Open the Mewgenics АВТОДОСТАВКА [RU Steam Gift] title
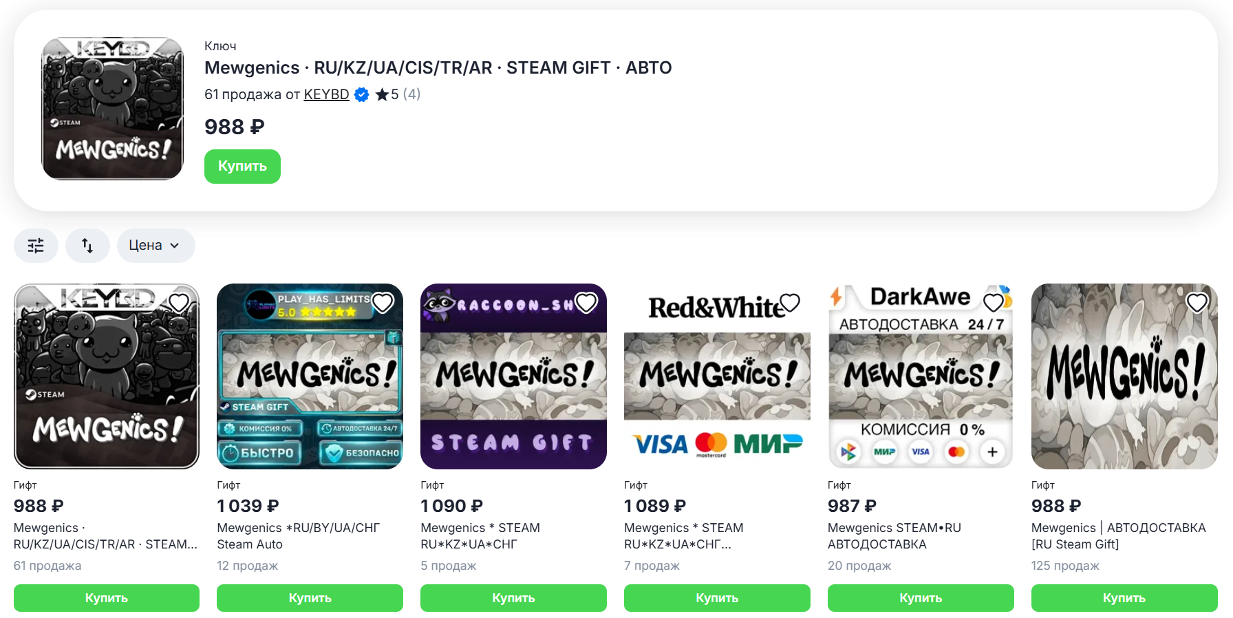 [x=1118, y=535]
